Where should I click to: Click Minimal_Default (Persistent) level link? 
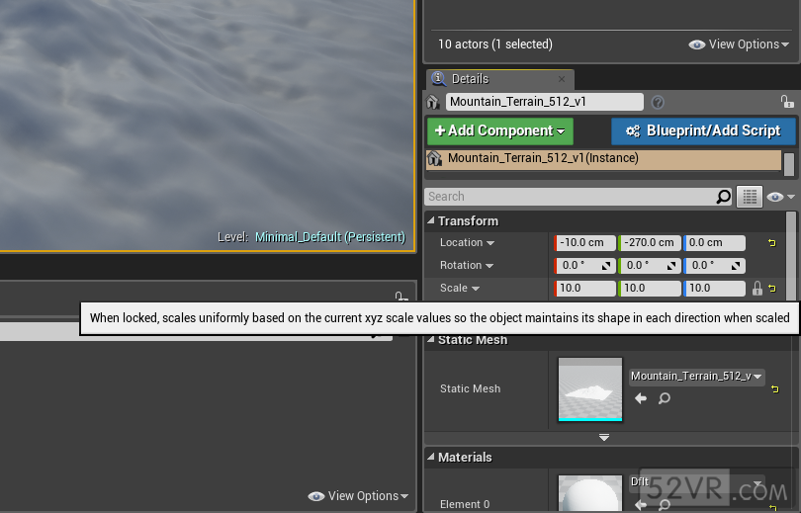pos(330,237)
